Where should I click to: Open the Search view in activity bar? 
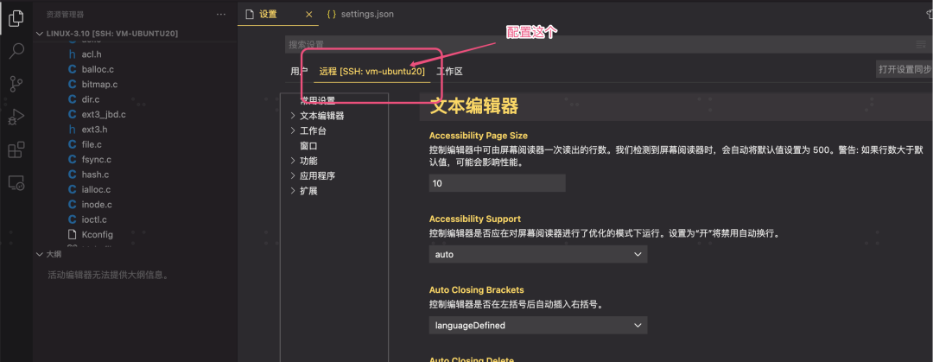coord(16,51)
